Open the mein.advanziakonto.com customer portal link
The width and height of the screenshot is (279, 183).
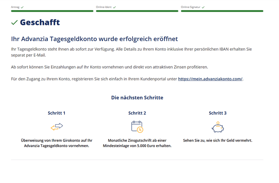coord(210,79)
